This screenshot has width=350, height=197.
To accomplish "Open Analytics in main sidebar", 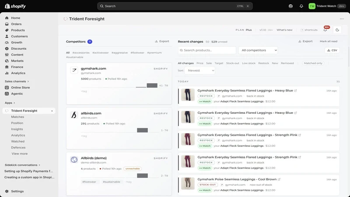I will [18, 73].
